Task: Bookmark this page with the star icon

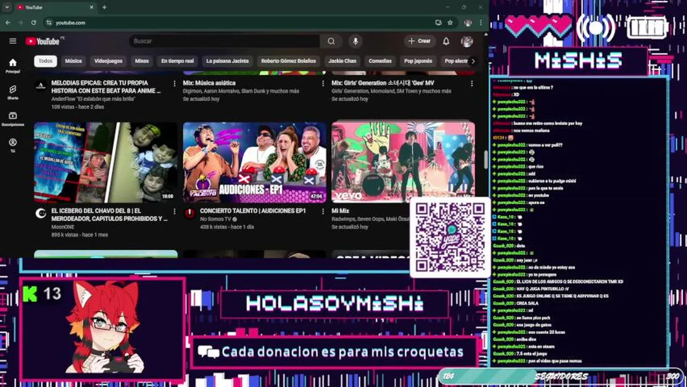Action: point(450,23)
